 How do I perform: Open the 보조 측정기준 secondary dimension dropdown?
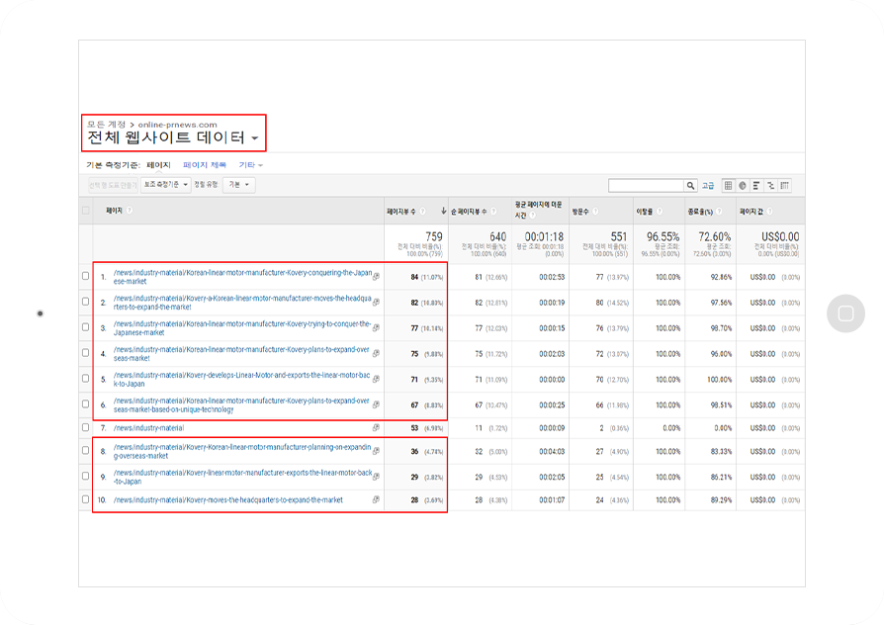[x=166, y=185]
